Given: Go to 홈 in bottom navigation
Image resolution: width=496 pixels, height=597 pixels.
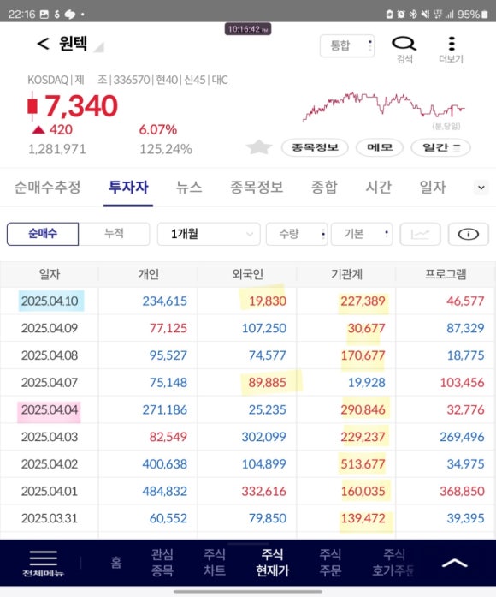Looking at the screenshot, I should point(116,563).
